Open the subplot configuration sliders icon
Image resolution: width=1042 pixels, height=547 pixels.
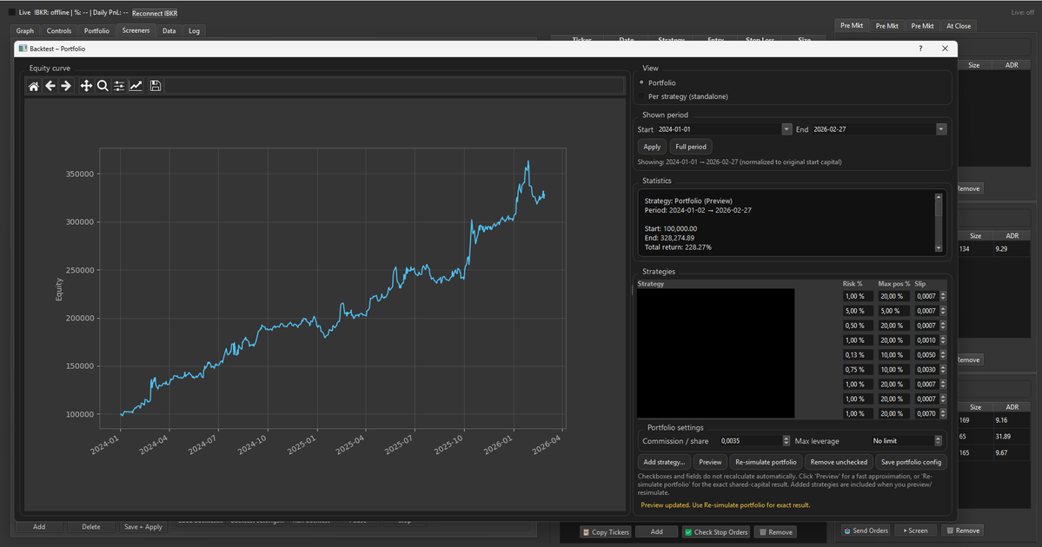point(119,85)
